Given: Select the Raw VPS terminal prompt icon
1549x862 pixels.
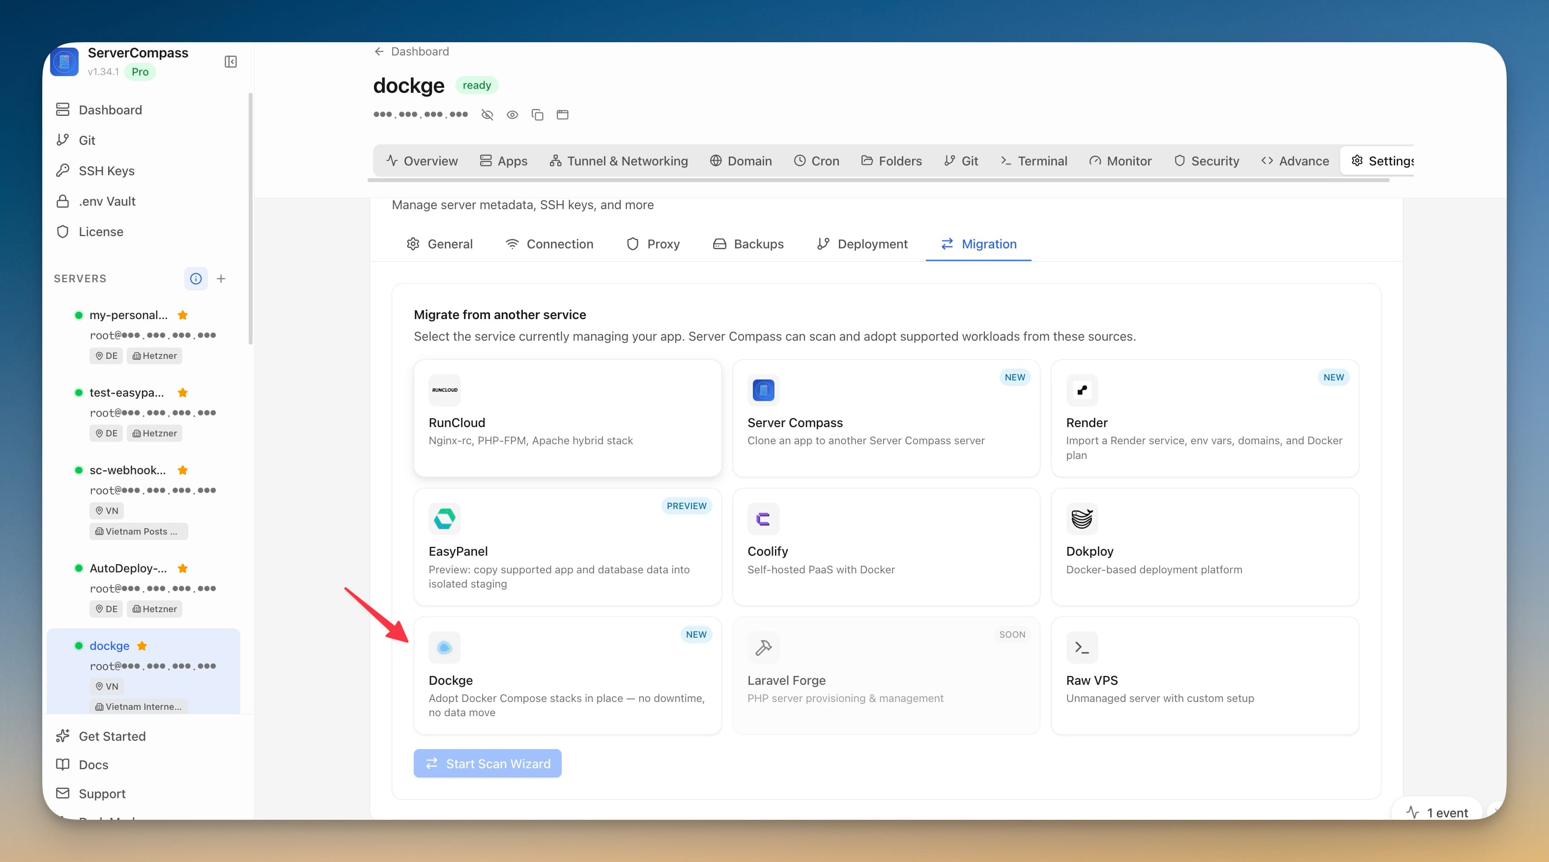Looking at the screenshot, I should [x=1082, y=647].
